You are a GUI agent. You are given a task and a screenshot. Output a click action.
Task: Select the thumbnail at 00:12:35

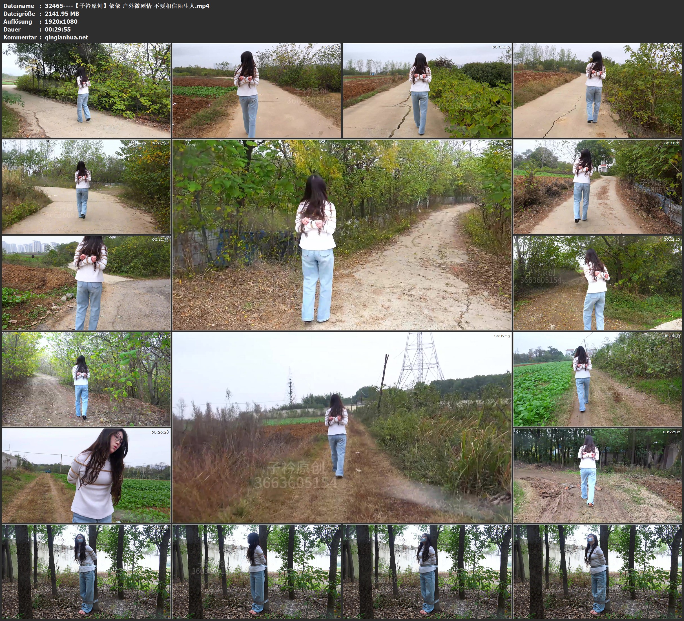tap(86, 283)
